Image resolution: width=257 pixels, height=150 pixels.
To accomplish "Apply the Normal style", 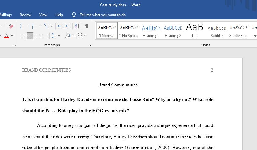I will coord(107,31).
